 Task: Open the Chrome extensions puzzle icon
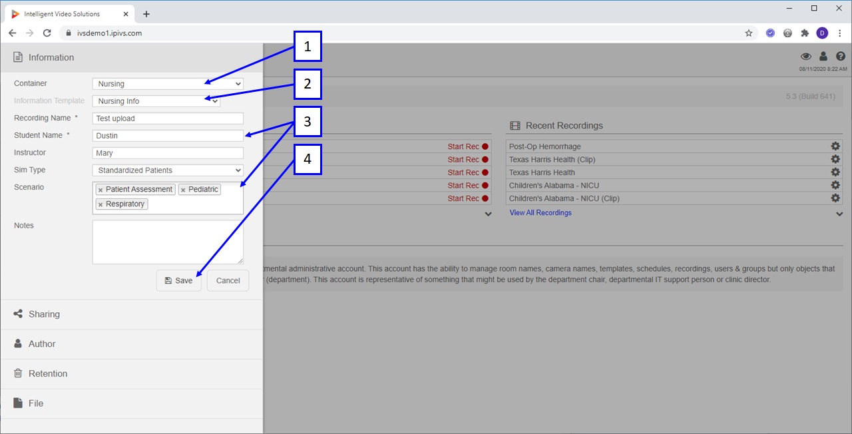(x=805, y=33)
